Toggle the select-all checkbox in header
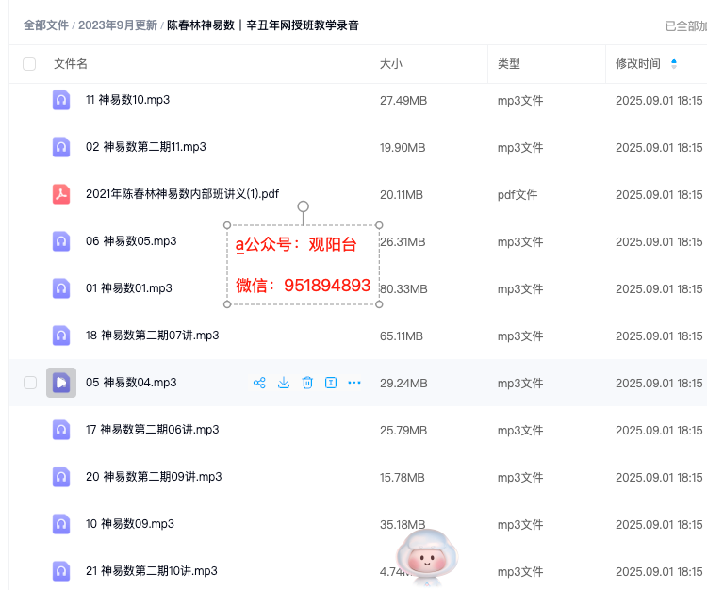This screenshot has width=707, height=590. click(x=29, y=64)
